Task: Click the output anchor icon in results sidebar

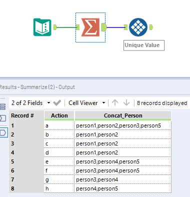Action: (x=3, y=132)
